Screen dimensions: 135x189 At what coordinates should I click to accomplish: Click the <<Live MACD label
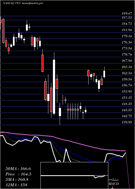(114, 182)
